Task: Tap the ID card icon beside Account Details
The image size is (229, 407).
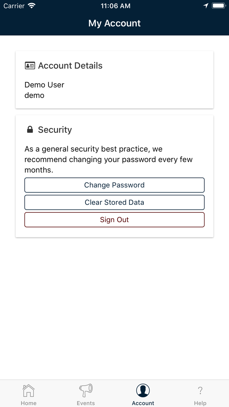Action: tap(30, 66)
